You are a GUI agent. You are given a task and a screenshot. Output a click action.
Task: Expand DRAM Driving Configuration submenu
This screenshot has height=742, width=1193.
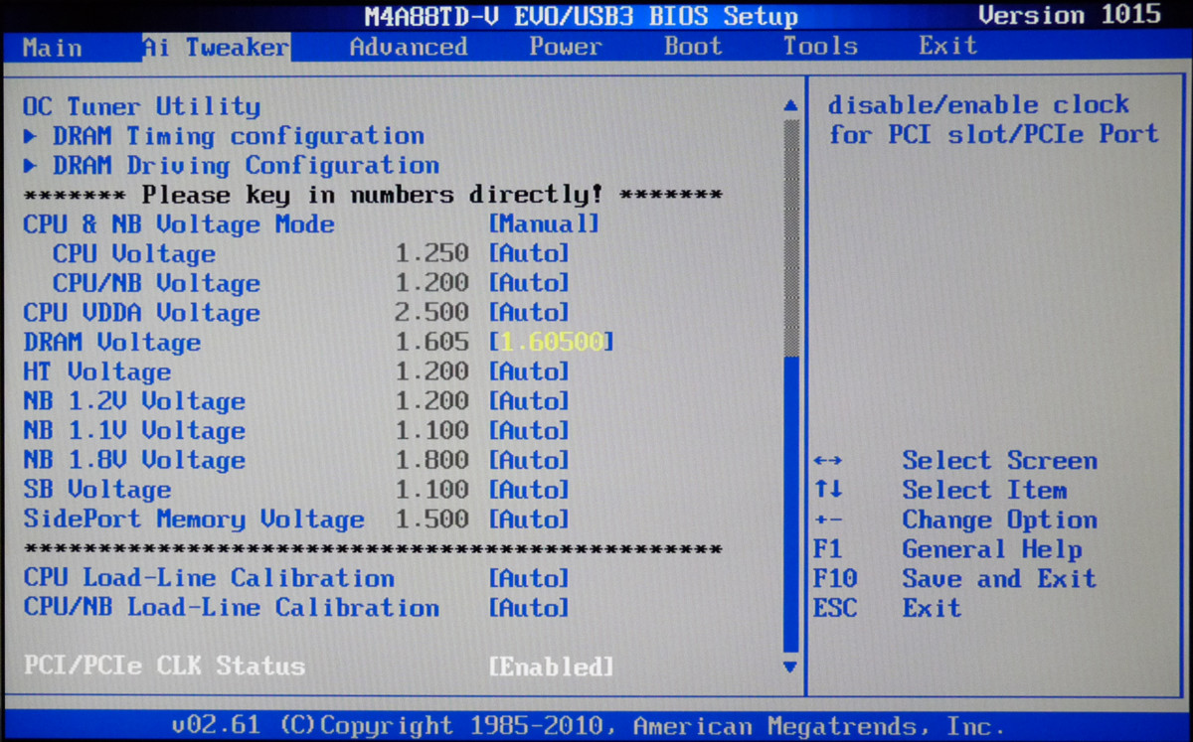tap(246, 166)
